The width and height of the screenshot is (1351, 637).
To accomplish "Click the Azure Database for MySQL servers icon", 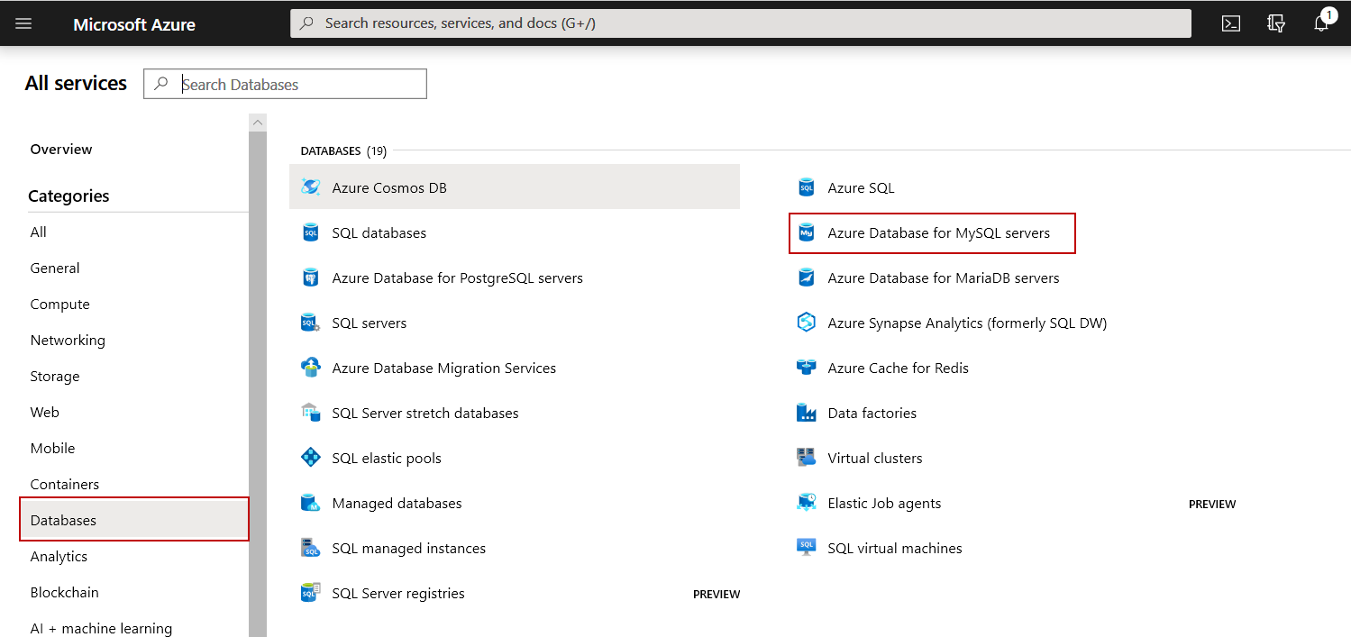I will coord(807,233).
